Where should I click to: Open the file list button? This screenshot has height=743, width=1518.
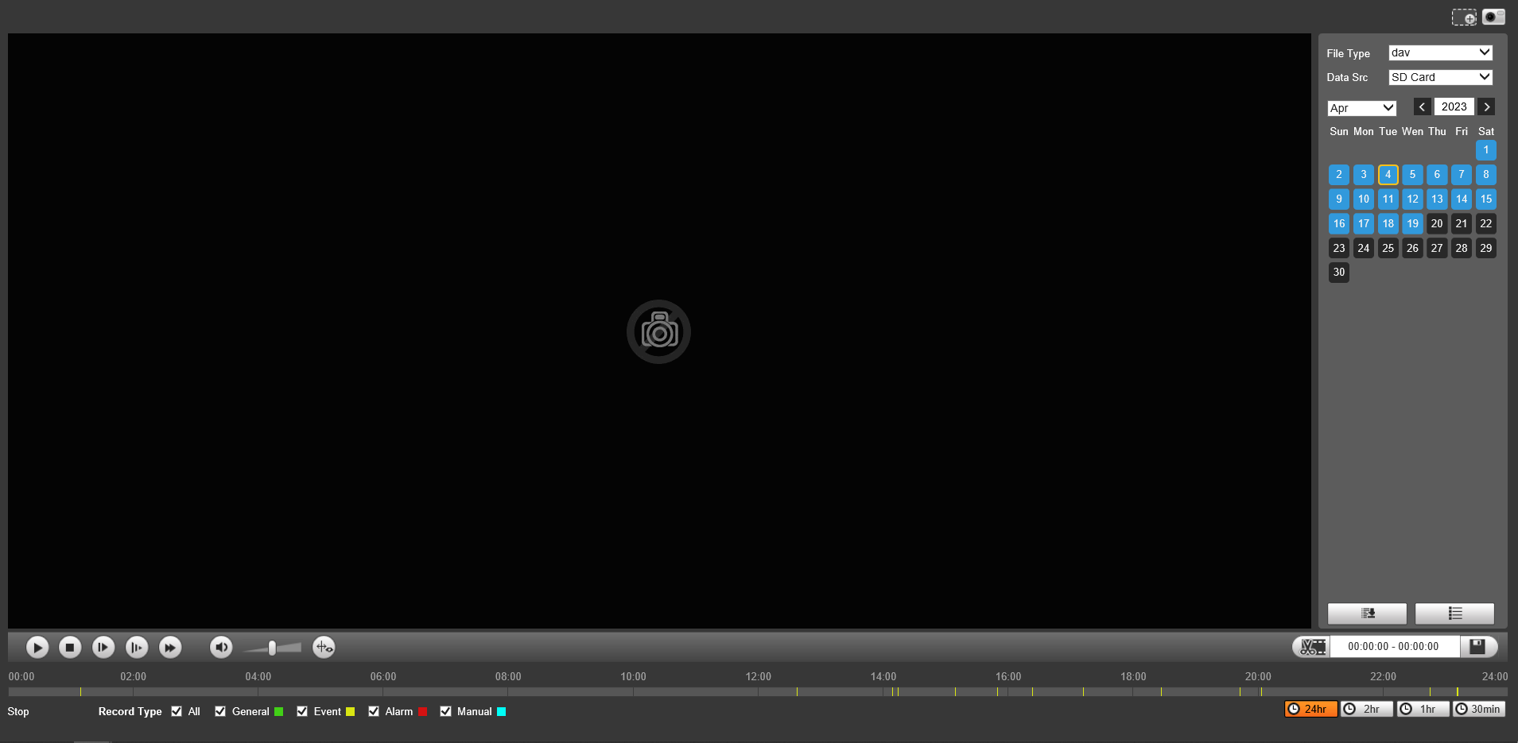click(x=1454, y=613)
